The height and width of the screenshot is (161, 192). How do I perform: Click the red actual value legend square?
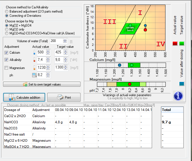[175, 43]
